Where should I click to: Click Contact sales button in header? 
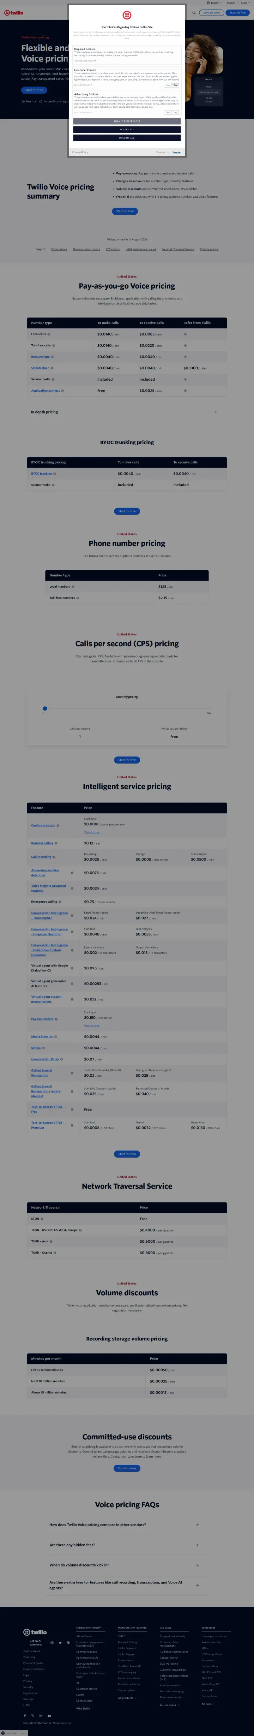212,13
